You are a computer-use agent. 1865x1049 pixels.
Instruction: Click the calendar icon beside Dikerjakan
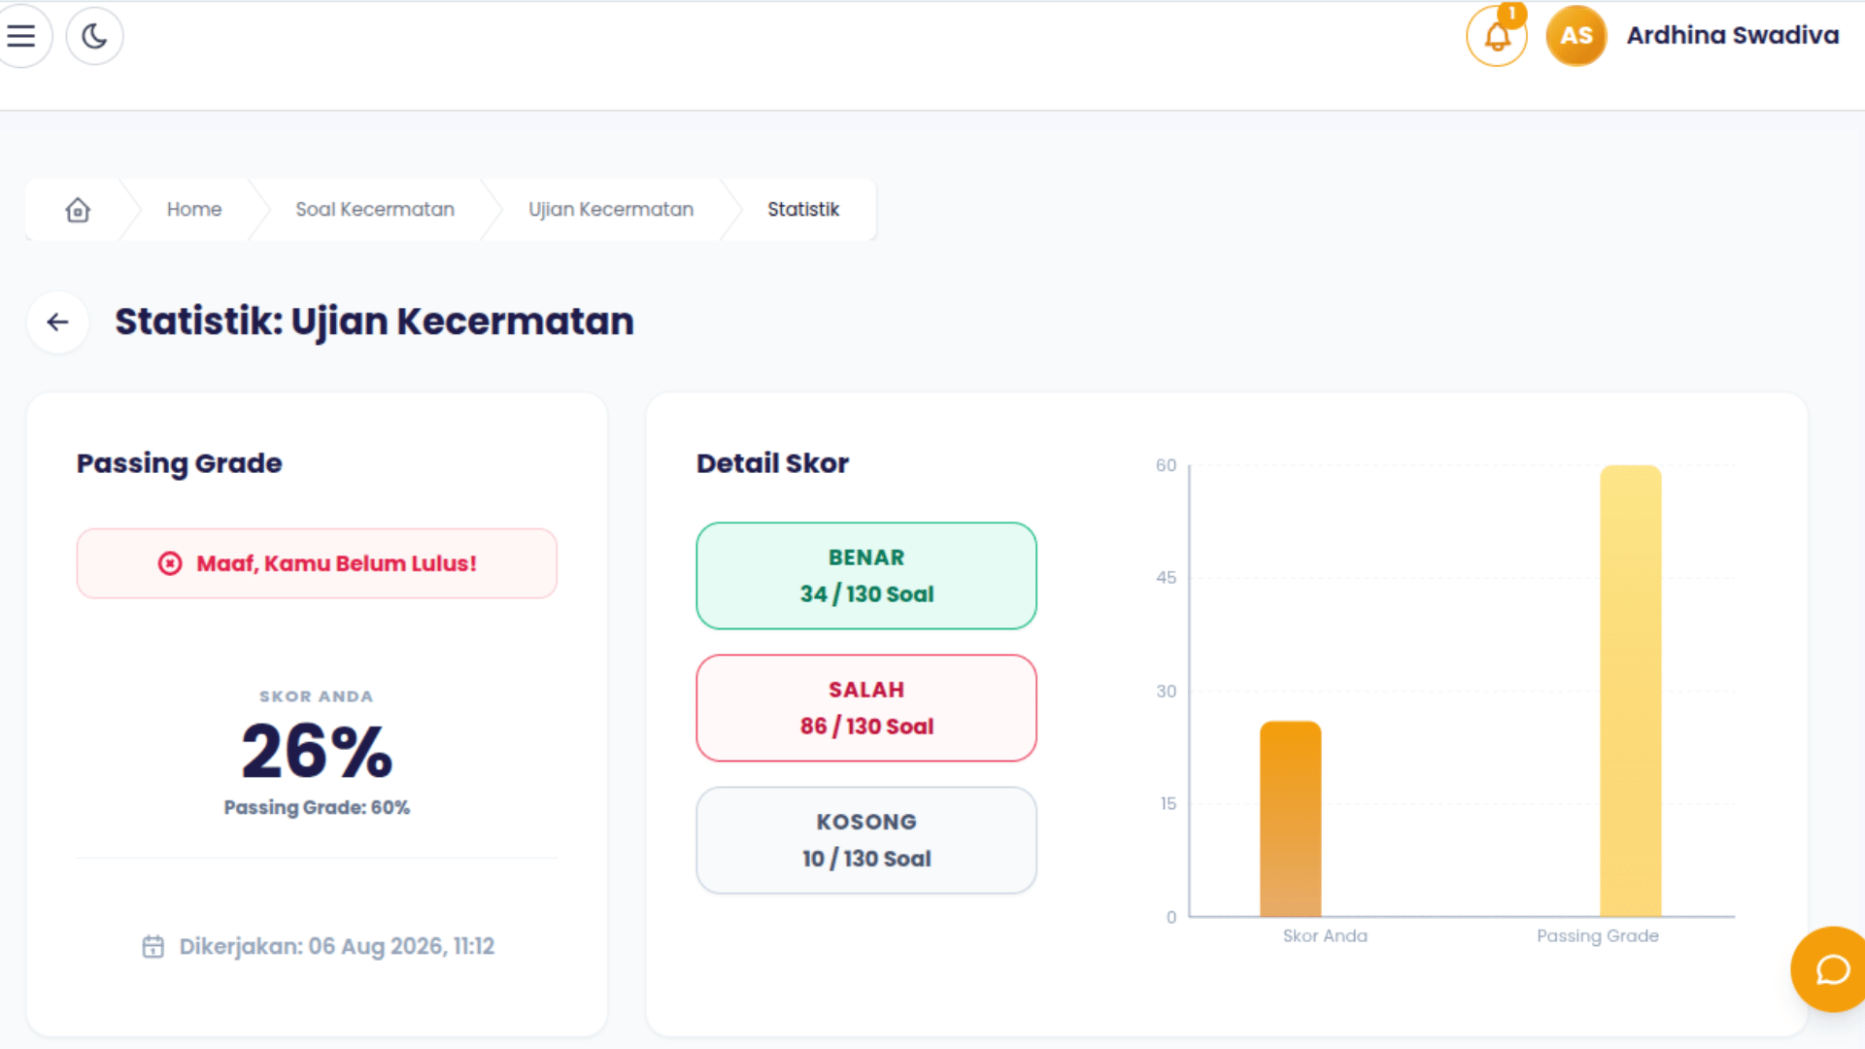pos(153,946)
